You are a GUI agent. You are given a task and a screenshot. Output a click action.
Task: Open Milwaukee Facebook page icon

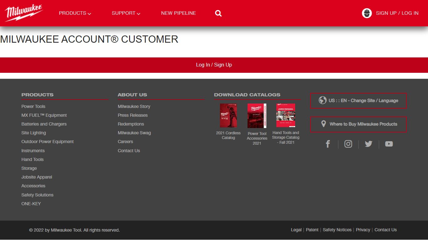tap(328, 144)
